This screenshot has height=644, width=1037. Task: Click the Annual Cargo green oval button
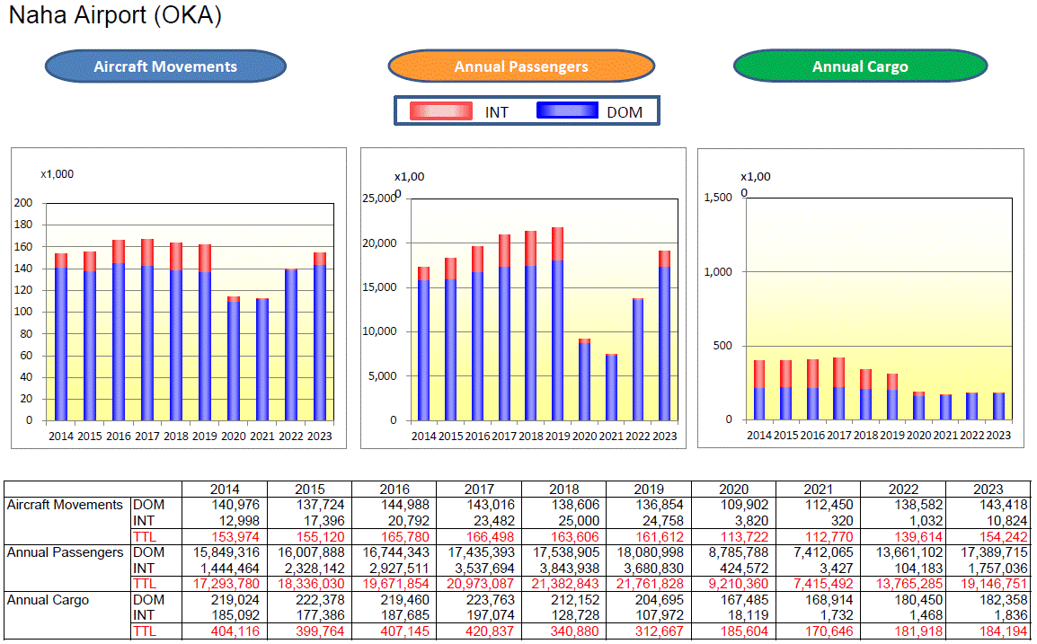[x=860, y=66]
